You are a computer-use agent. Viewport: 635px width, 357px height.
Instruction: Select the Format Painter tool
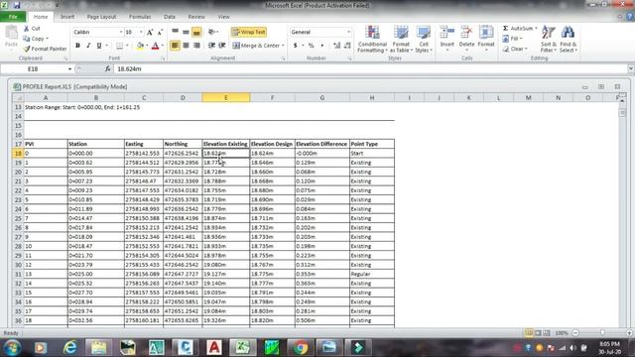pyautogui.click(x=45, y=49)
